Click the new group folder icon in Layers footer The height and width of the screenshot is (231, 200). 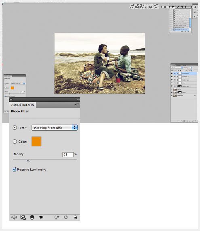tap(190, 121)
